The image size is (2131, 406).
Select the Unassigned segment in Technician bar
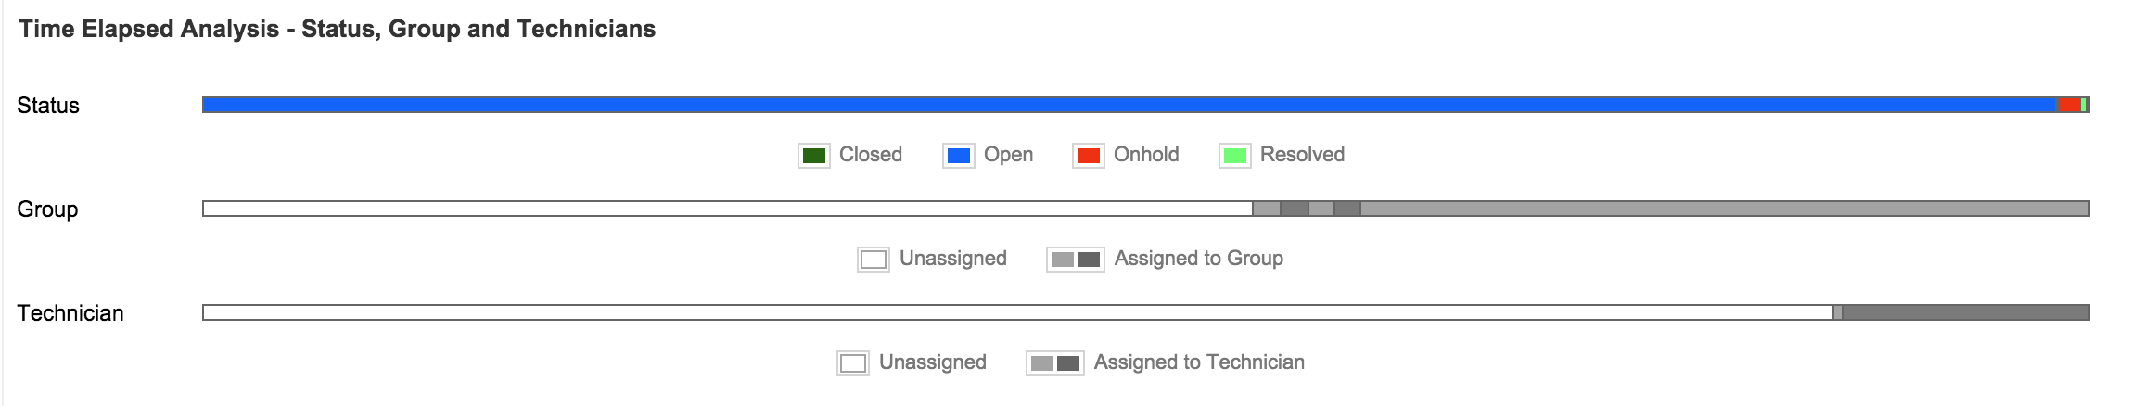1017,312
